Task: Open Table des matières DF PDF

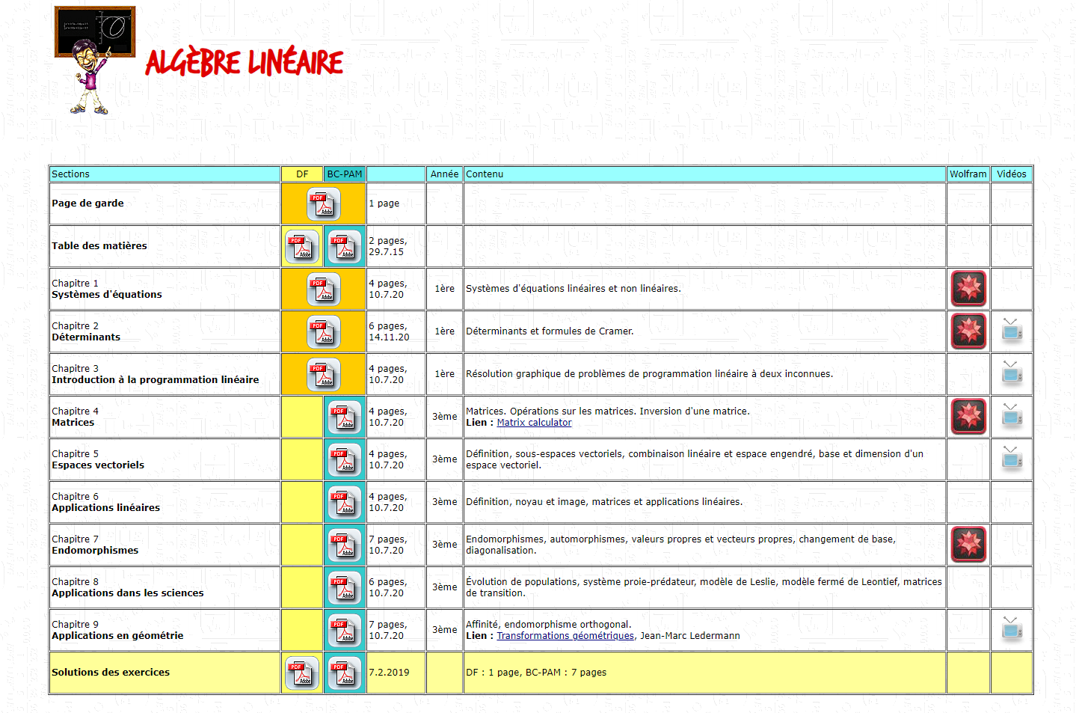Action: [302, 246]
